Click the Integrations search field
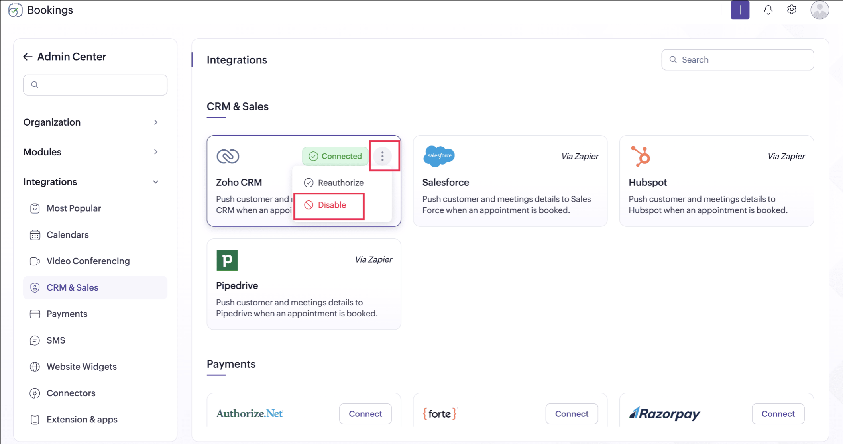Image resolution: width=843 pixels, height=444 pixels. pyautogui.click(x=737, y=60)
